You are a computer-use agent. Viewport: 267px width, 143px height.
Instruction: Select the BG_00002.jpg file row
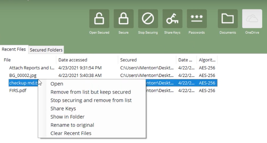113,75
